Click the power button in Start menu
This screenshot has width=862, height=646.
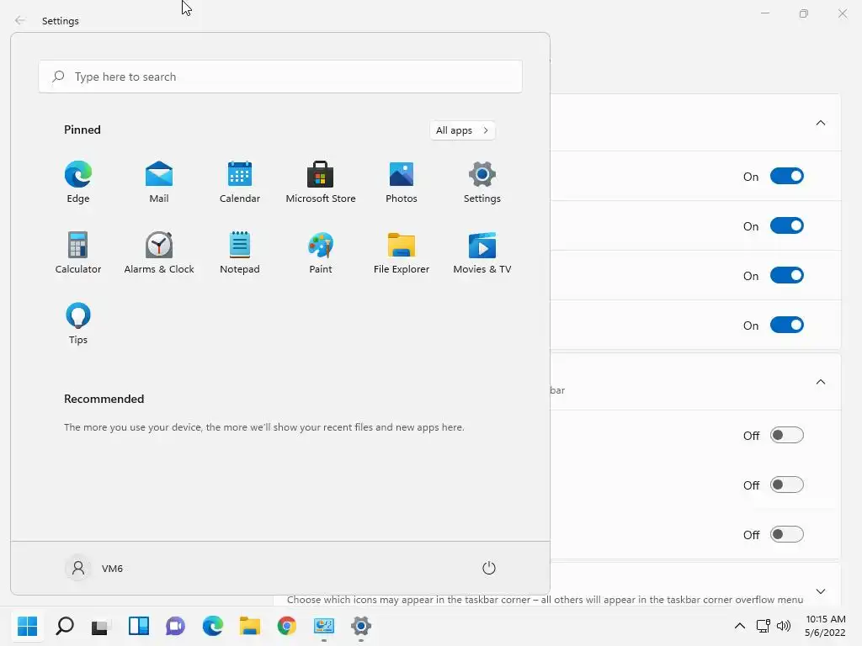click(489, 568)
